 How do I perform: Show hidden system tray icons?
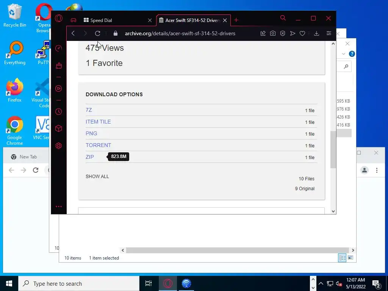321,283
